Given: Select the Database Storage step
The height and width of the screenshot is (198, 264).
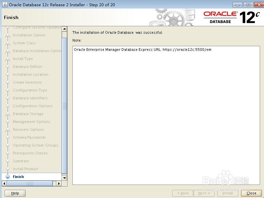Looking at the screenshot, I should pos(28,114).
